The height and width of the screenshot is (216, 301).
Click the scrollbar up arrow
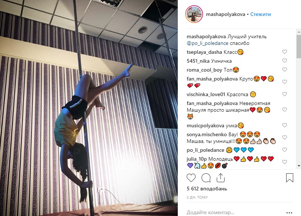[x=299, y=31]
